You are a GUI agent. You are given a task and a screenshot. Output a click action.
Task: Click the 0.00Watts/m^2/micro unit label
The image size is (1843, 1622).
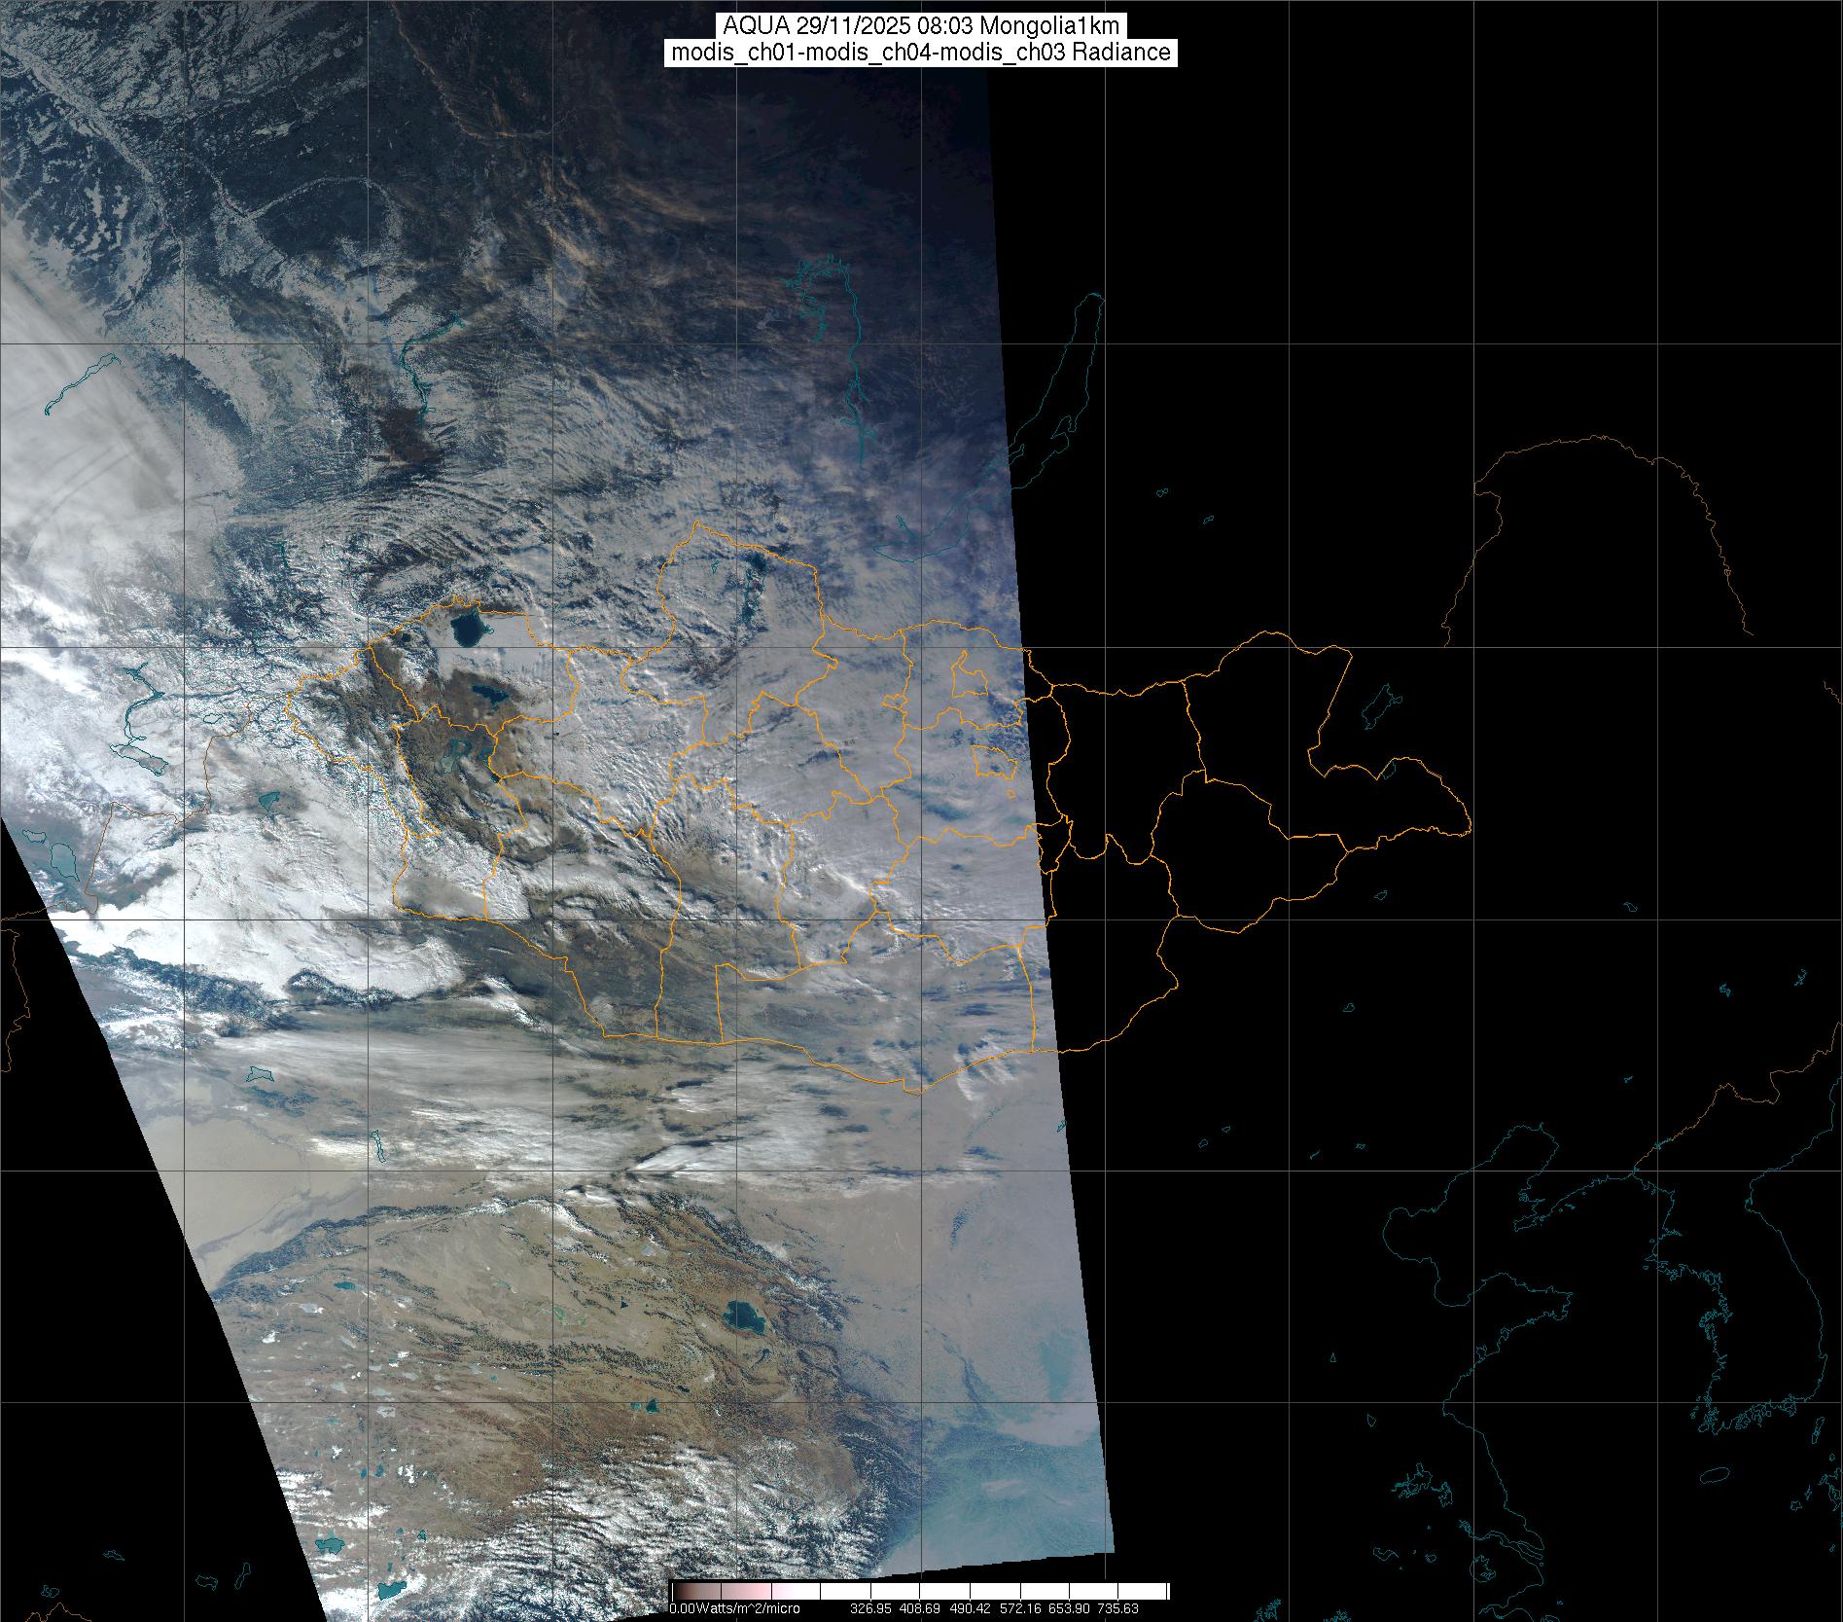(734, 1608)
